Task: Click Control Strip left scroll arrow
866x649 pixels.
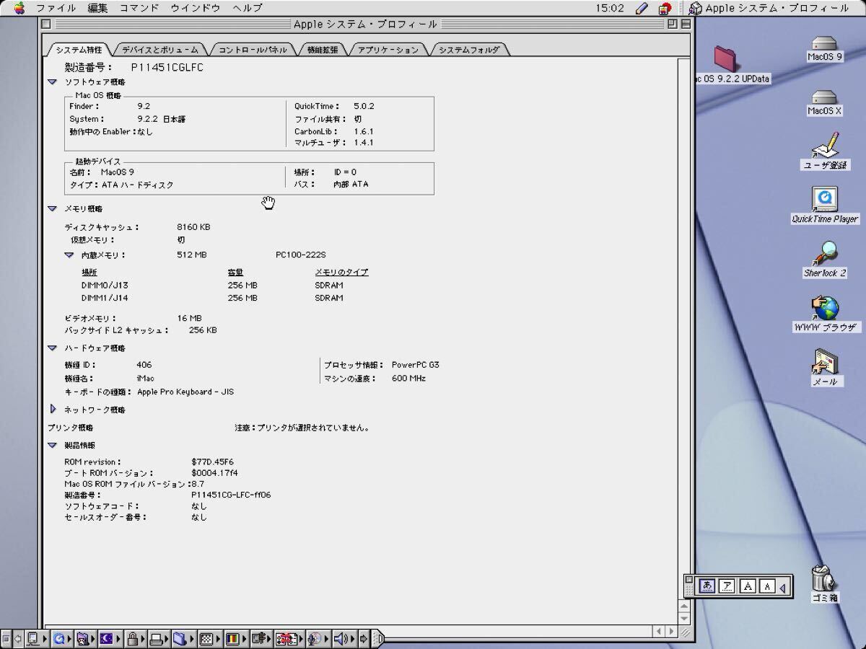Action: 18,638
